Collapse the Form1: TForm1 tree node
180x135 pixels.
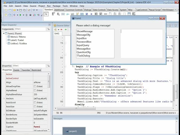click(x=4, y=33)
